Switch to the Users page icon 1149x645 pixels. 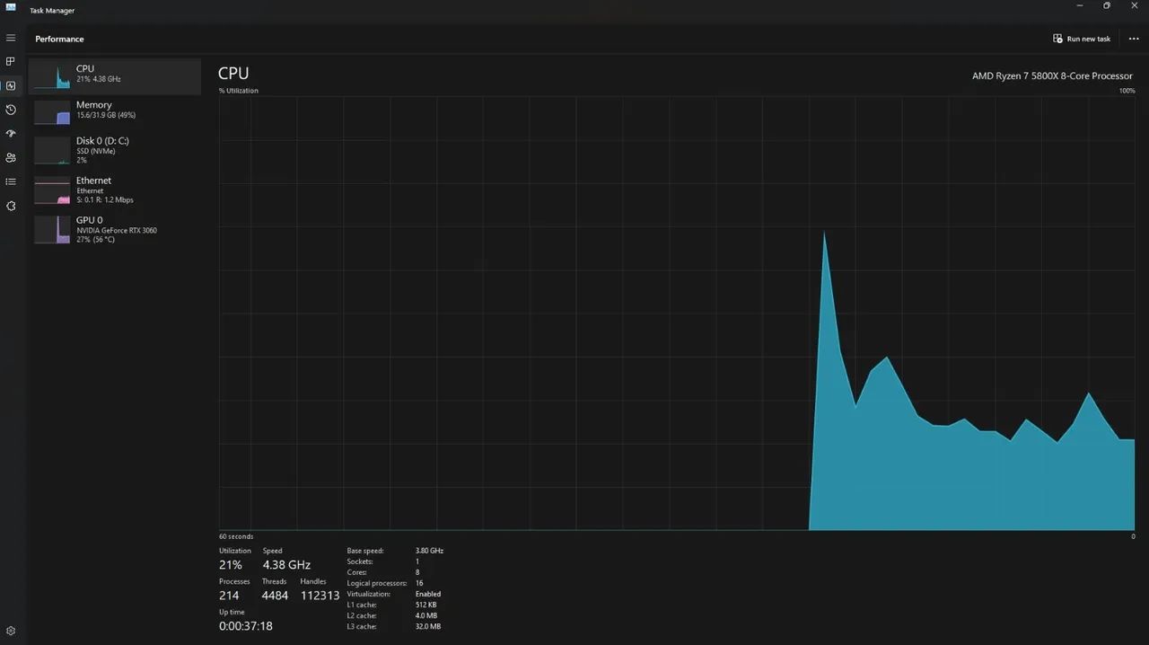pos(11,158)
